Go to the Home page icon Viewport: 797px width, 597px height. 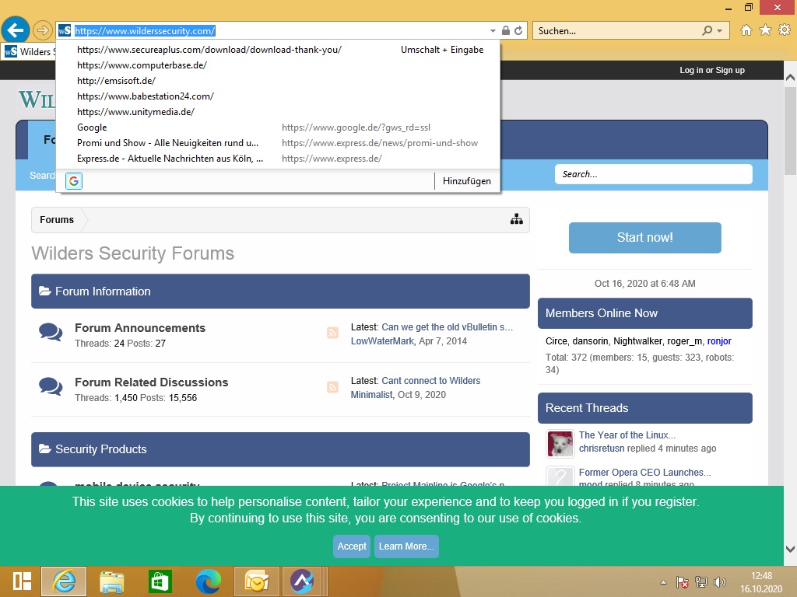coord(746,30)
